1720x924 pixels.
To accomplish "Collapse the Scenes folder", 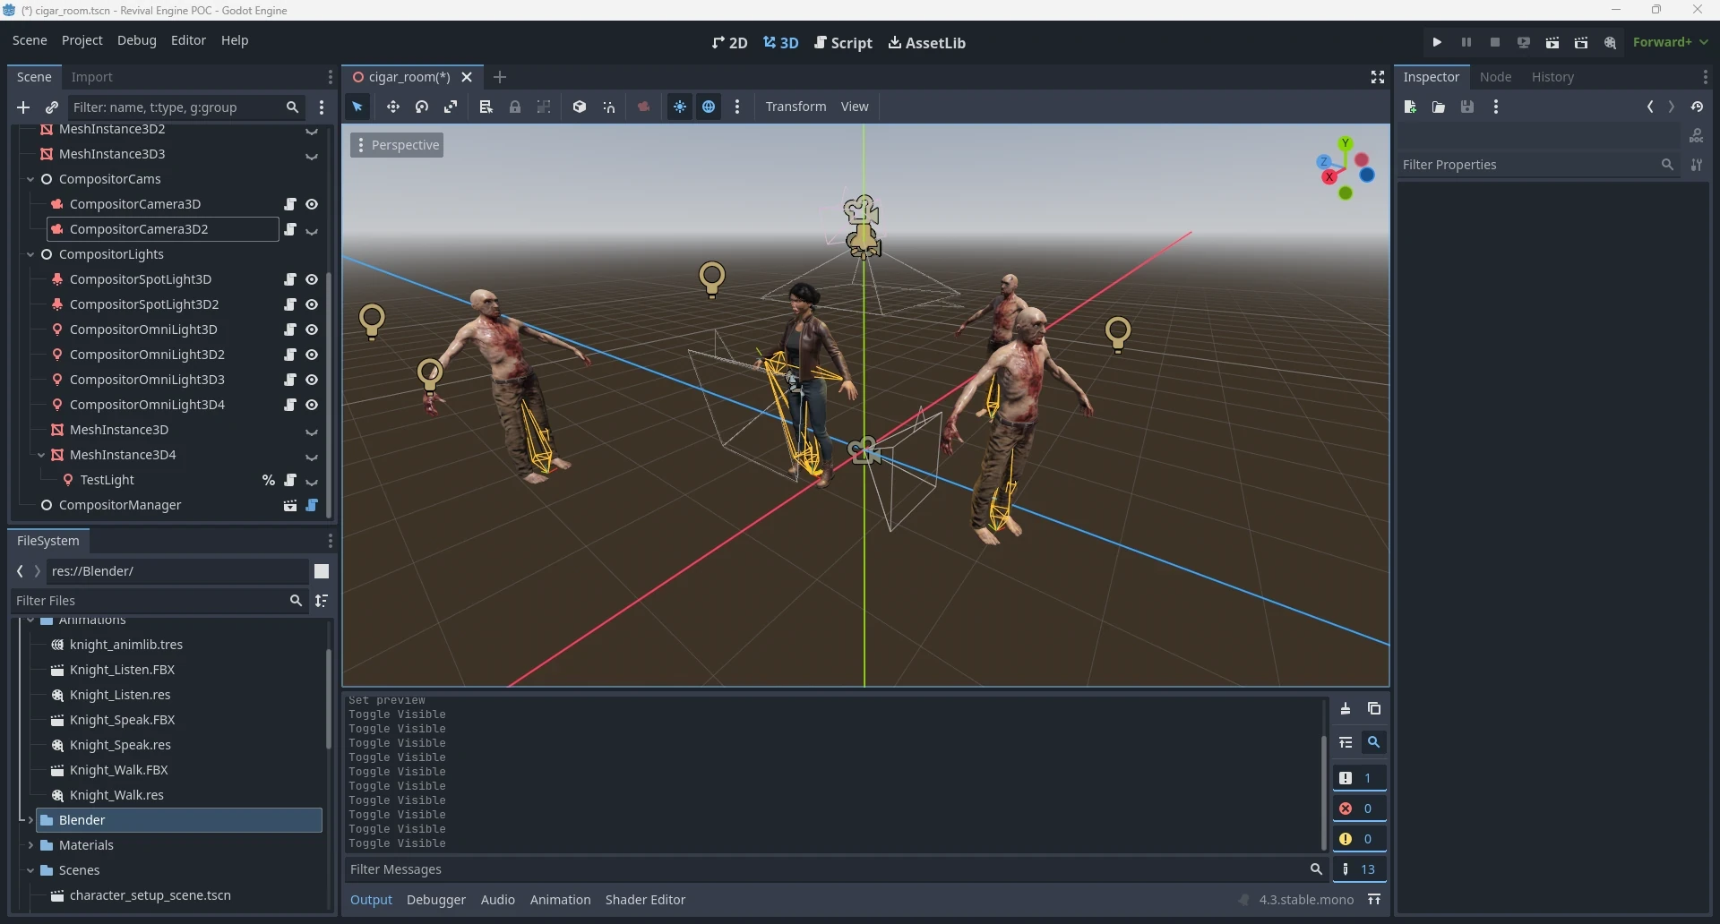I will pyautogui.click(x=30, y=870).
